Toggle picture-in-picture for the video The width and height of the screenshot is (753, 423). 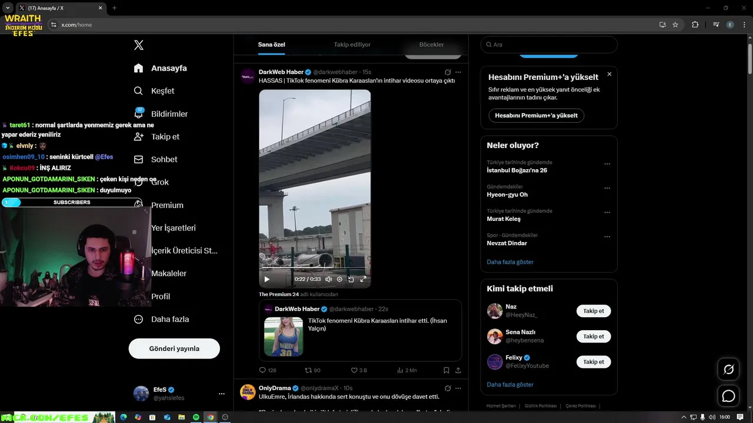coord(351,279)
